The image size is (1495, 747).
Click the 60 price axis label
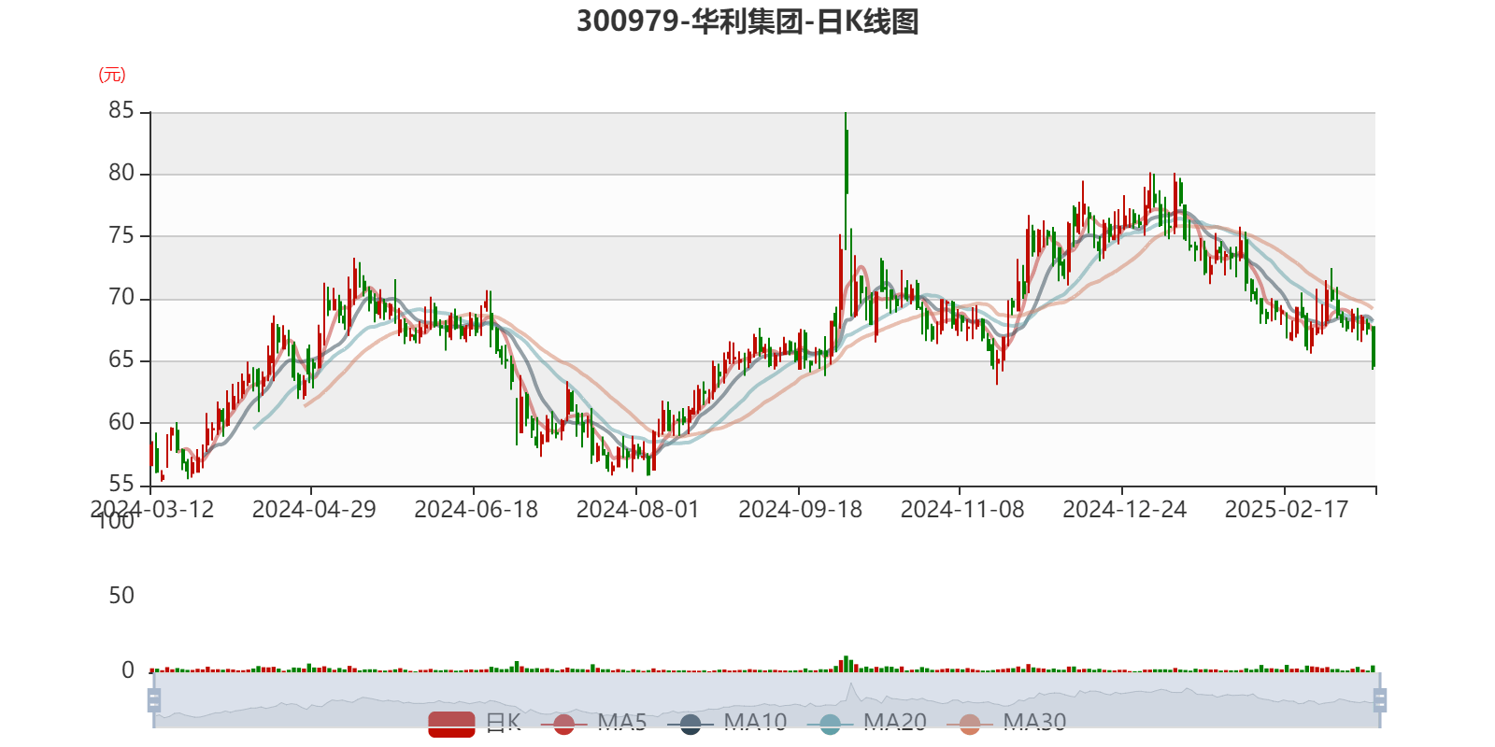121,422
